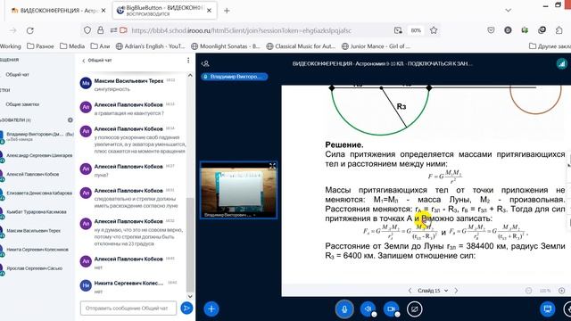This screenshot has width=571, height=321.
Task: Select Алексей Павлович Кобков's message луна?
Action: point(101,175)
